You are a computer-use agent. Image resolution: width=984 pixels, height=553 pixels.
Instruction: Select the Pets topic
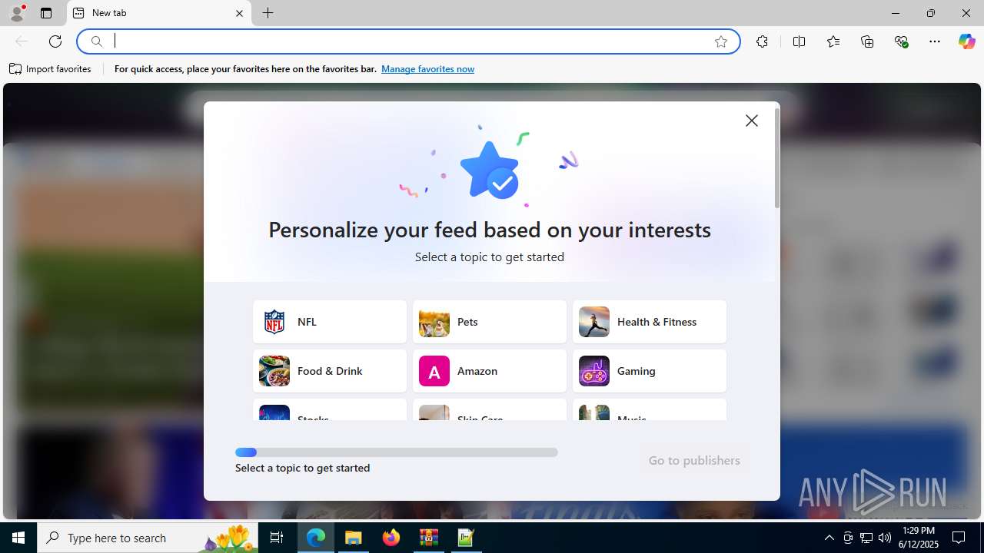pyautogui.click(x=490, y=322)
